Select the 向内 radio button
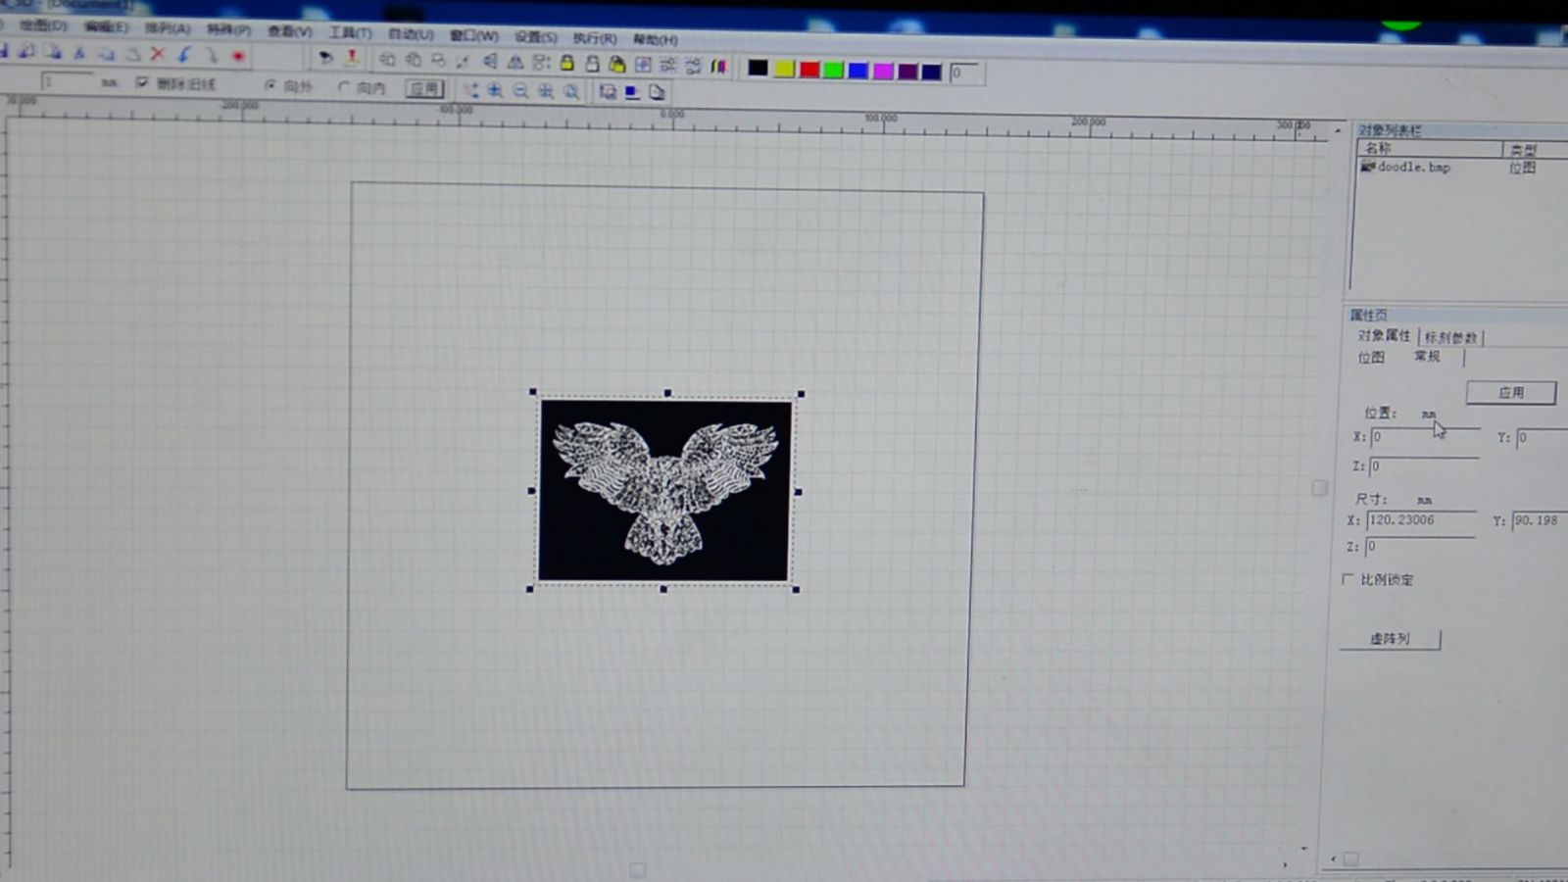This screenshot has width=1568, height=882. pos(343,87)
